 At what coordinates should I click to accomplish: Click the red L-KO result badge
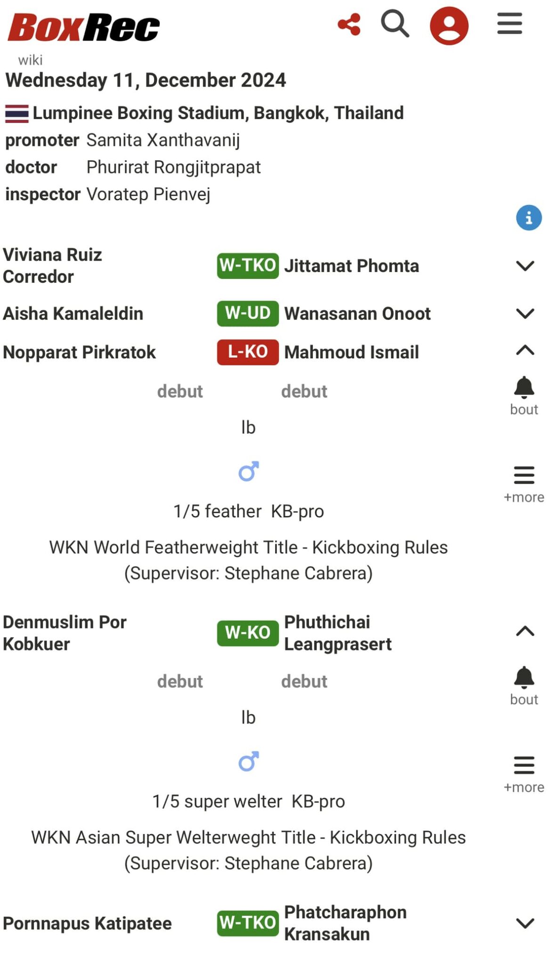tap(248, 352)
